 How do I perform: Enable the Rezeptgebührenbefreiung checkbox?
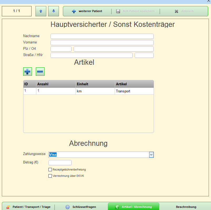pyautogui.click(x=50, y=170)
